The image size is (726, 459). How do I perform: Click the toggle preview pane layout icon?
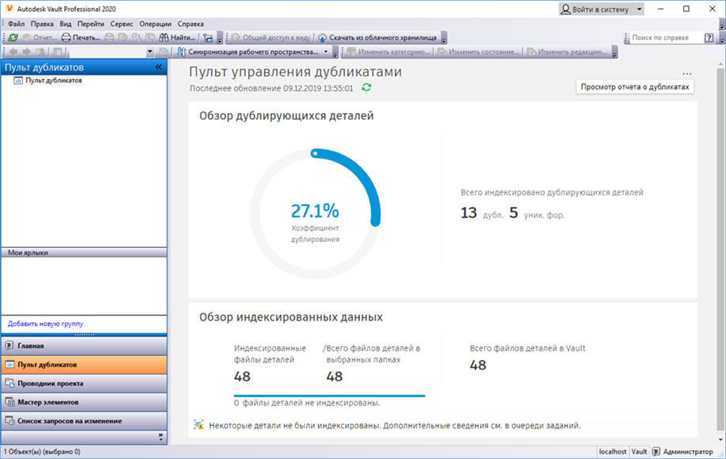(58, 52)
